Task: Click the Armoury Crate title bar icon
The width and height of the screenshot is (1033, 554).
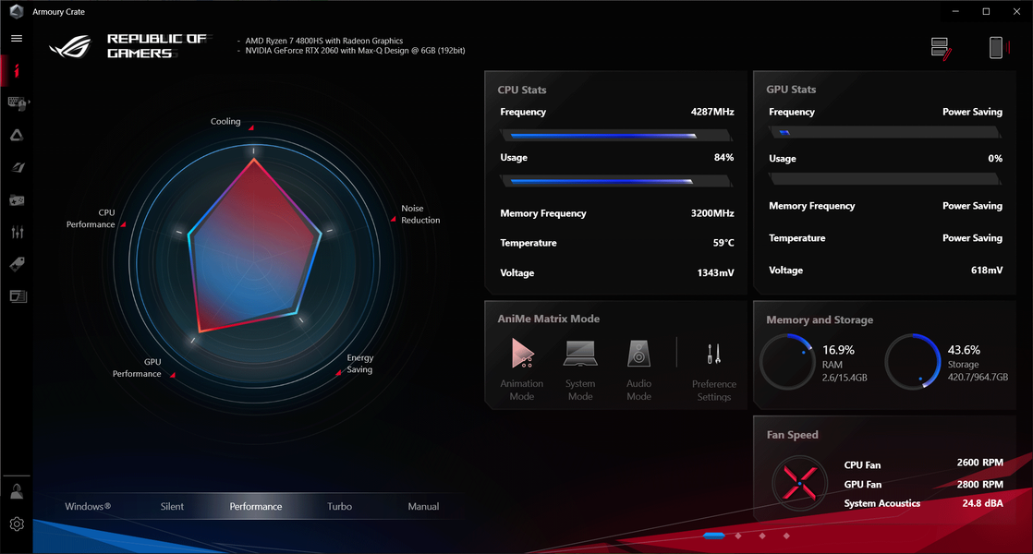Action: tap(17, 11)
